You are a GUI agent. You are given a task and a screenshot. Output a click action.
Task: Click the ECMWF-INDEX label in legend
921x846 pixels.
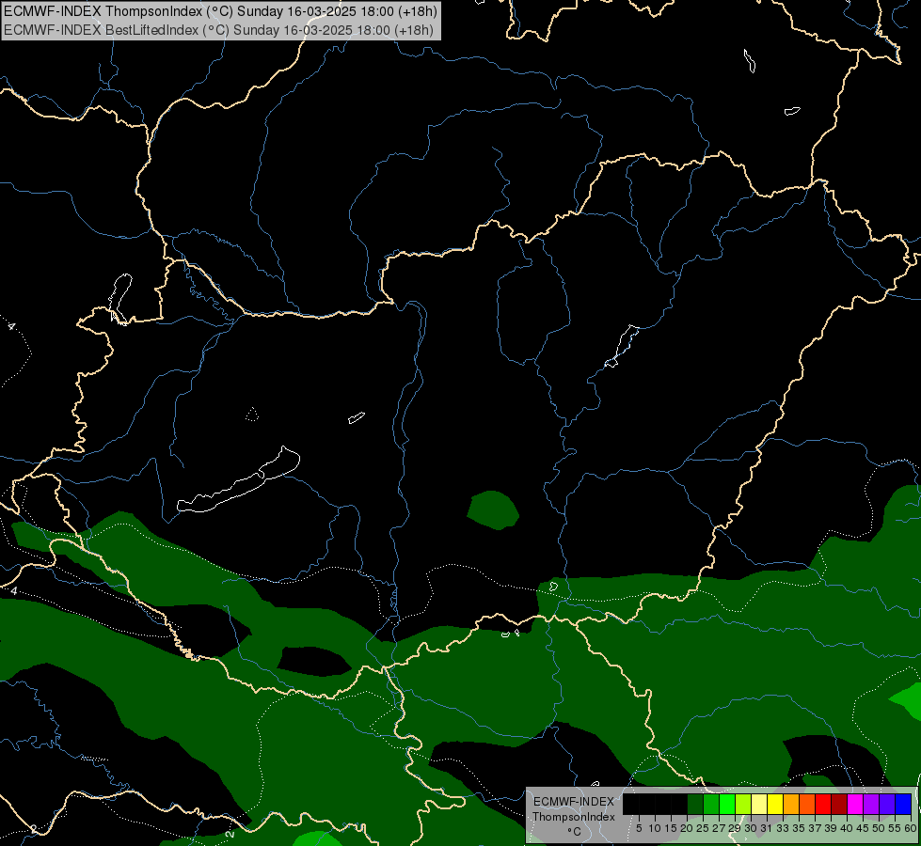(x=574, y=802)
